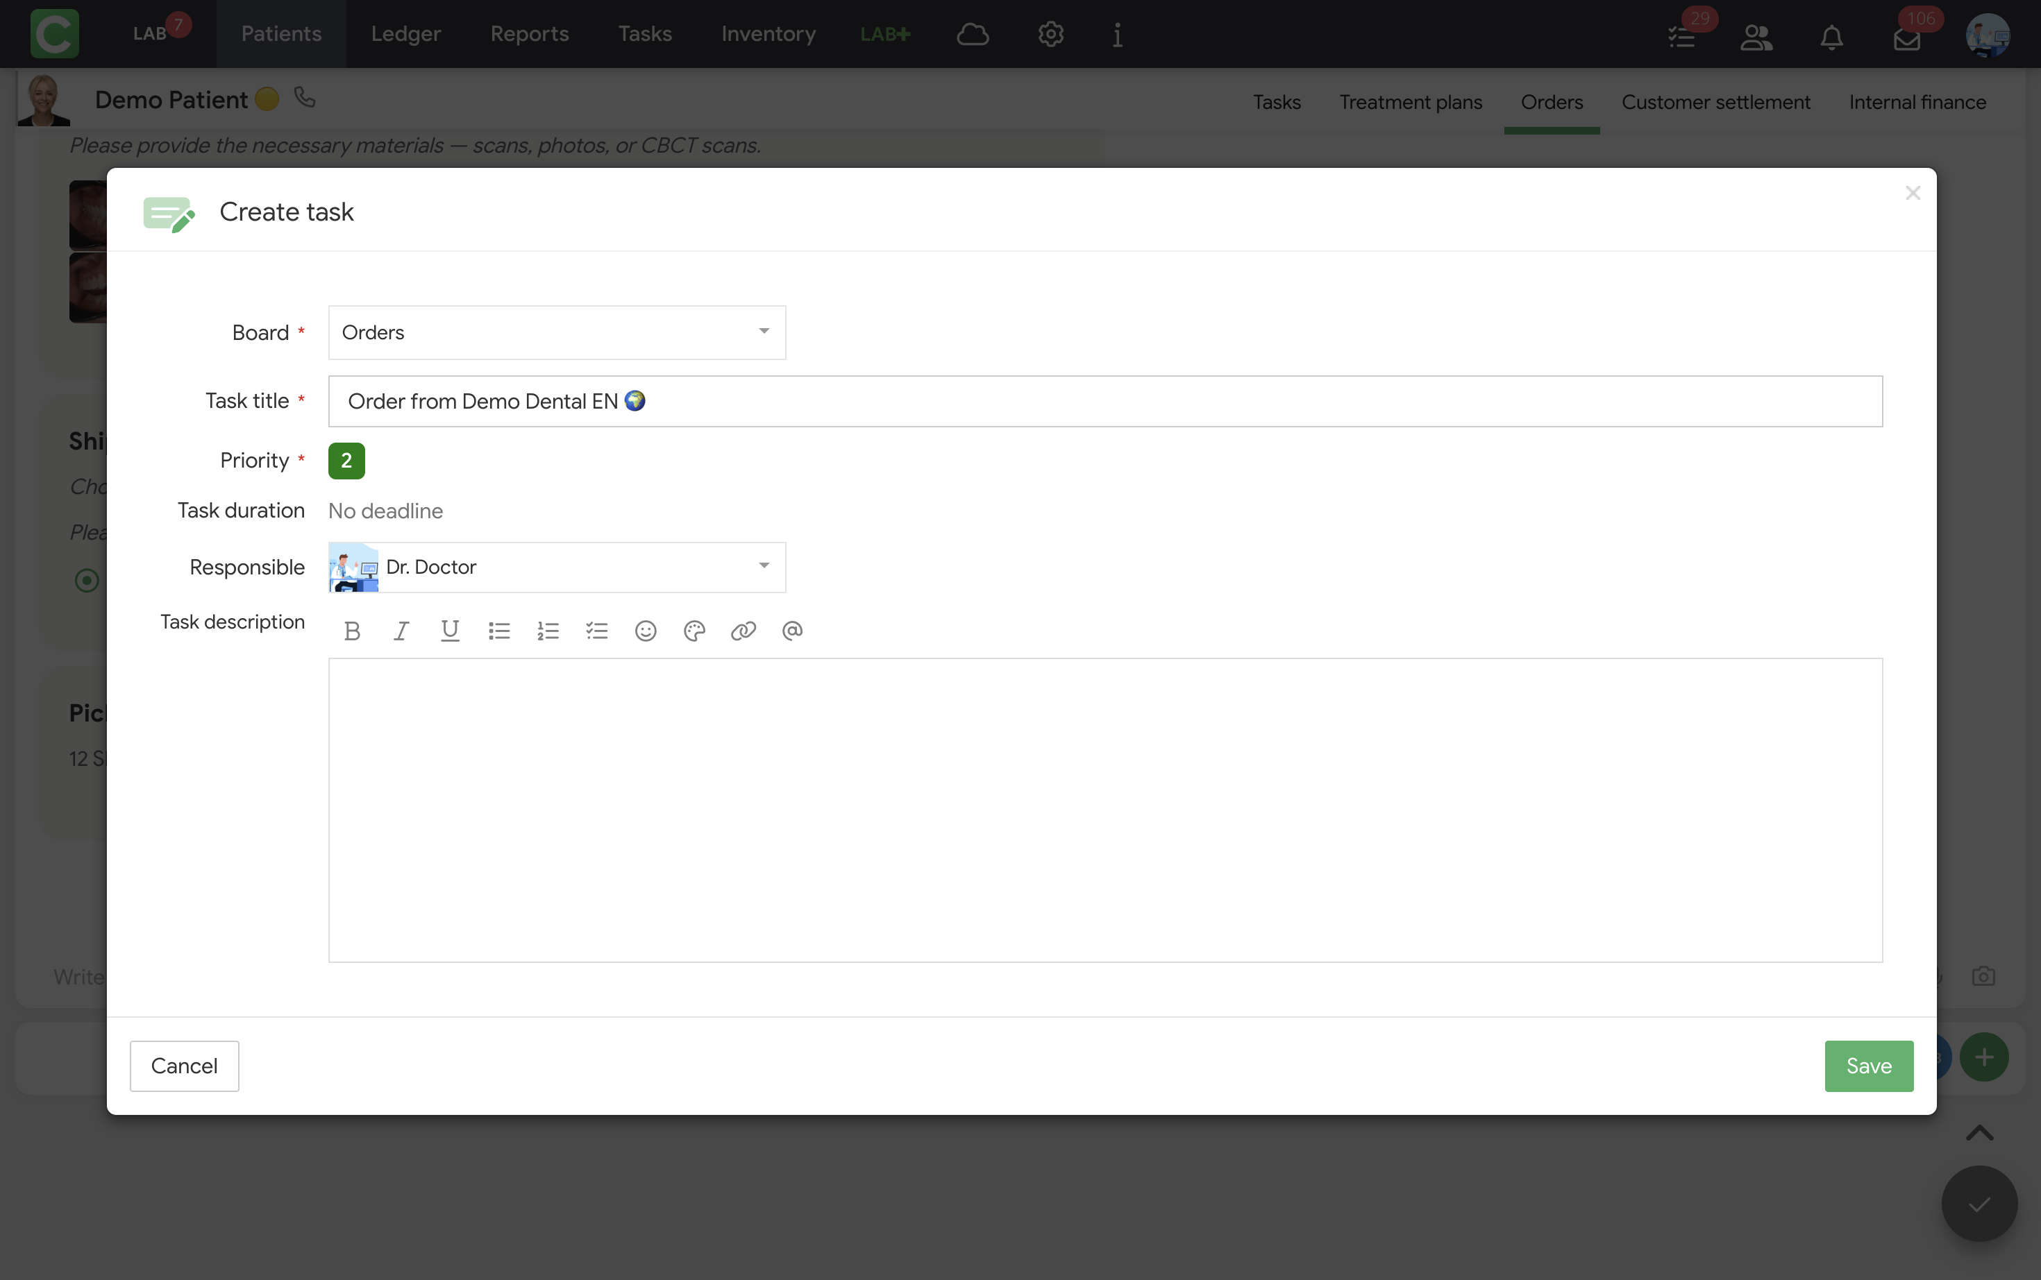This screenshot has width=2041, height=1280.
Task: Switch to the Internal finance tab
Action: coord(1917,103)
